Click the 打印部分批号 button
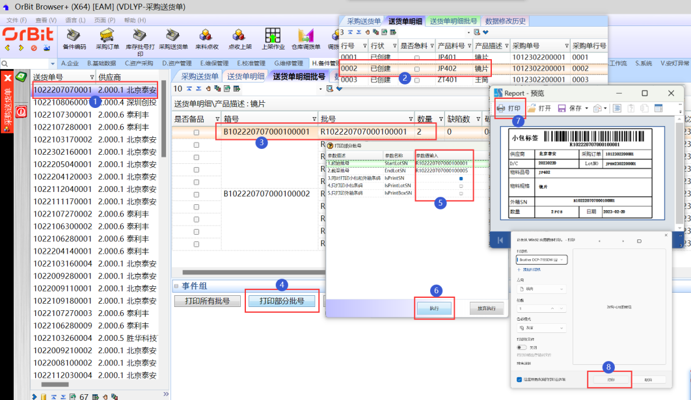The height and width of the screenshot is (400, 691). pos(282,301)
